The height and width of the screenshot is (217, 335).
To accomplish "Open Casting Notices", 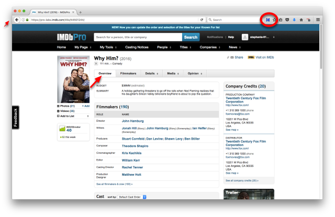I will tap(137, 47).
